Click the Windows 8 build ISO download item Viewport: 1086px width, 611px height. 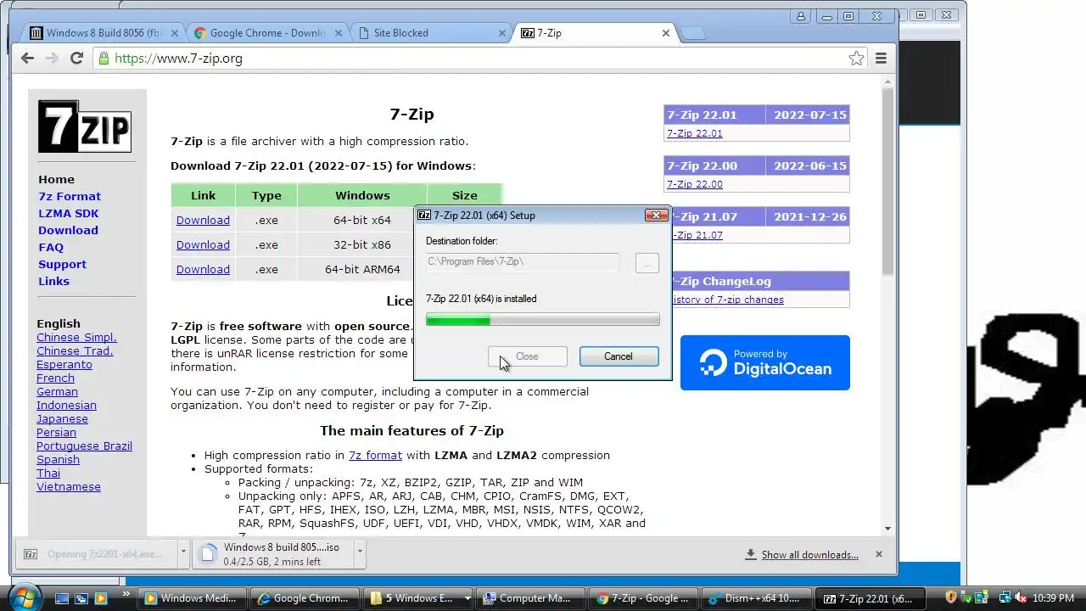[x=273, y=554]
